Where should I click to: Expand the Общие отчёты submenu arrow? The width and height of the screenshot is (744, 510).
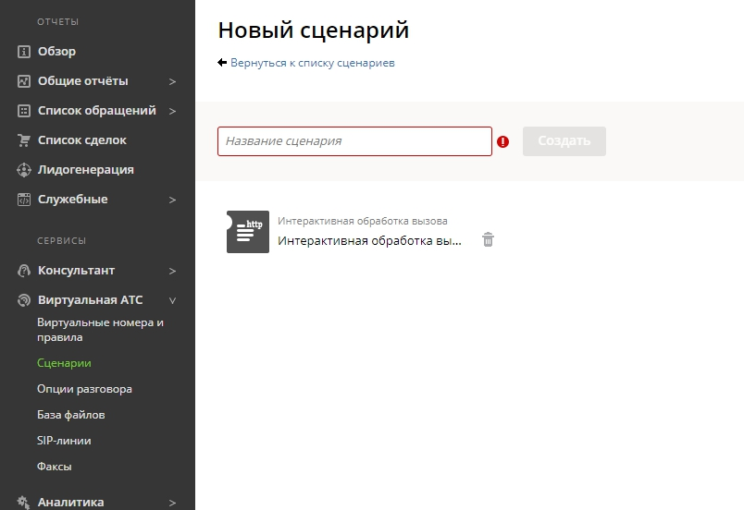173,81
